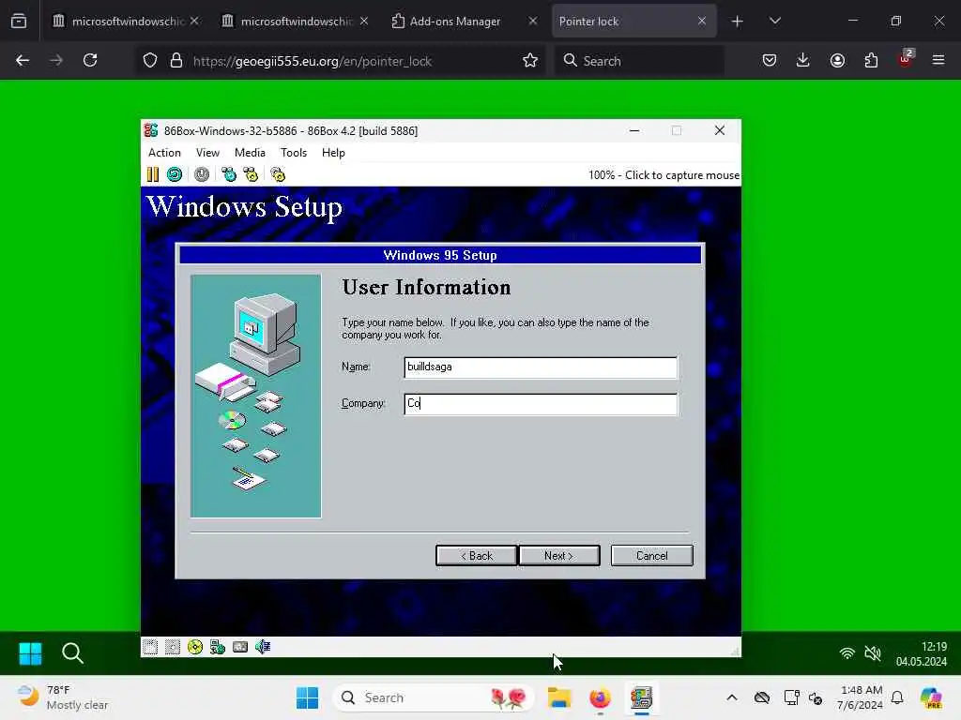The height and width of the screenshot is (720, 961).
Task: Expand hidden system tray icons chevron
Action: point(732,697)
